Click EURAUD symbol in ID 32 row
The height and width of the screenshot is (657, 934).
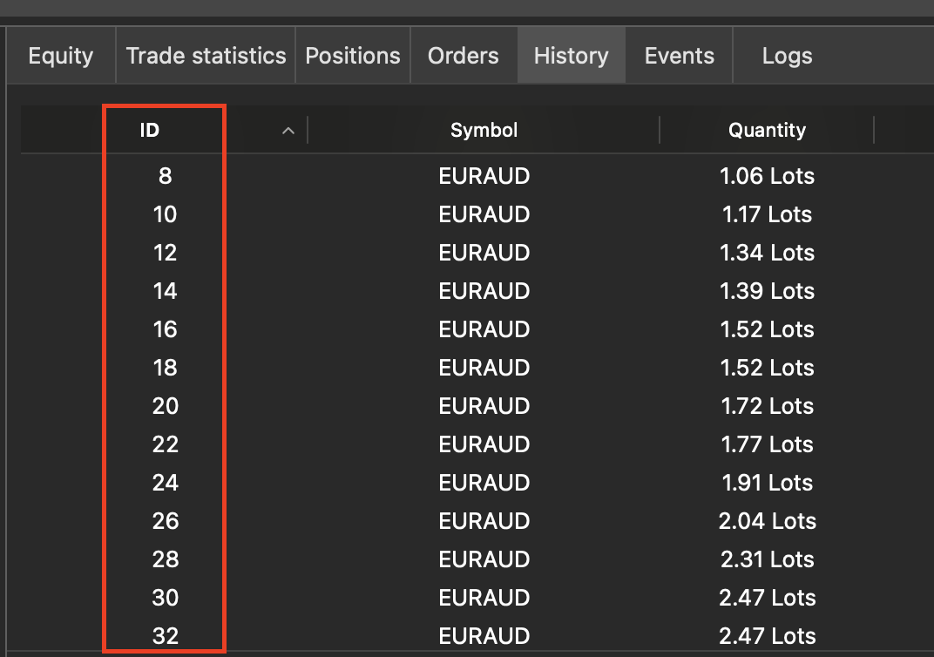pyautogui.click(x=484, y=636)
